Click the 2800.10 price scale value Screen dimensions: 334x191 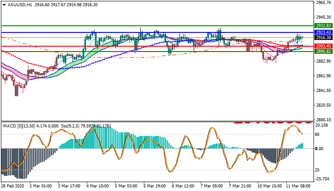(x=324, y=120)
